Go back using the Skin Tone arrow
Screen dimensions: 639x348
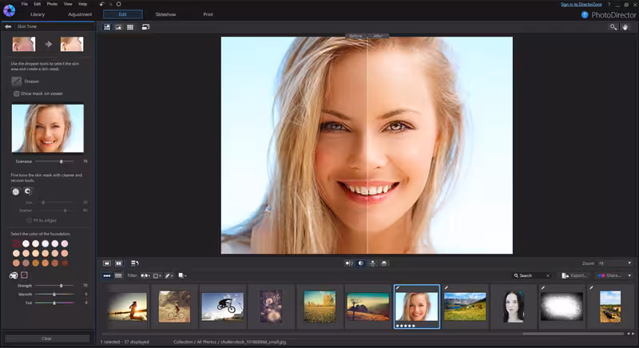coord(8,26)
